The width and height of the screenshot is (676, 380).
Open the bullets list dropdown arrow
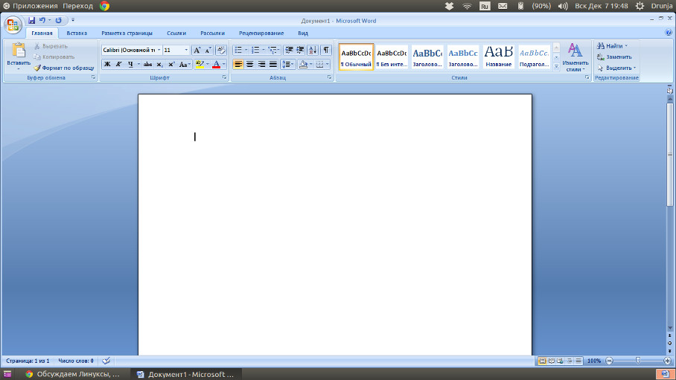(x=246, y=50)
